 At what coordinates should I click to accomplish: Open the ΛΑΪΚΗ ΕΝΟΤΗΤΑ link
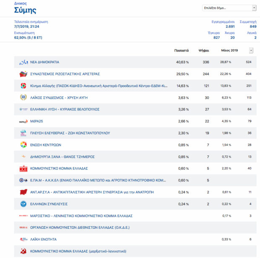tap(43, 239)
